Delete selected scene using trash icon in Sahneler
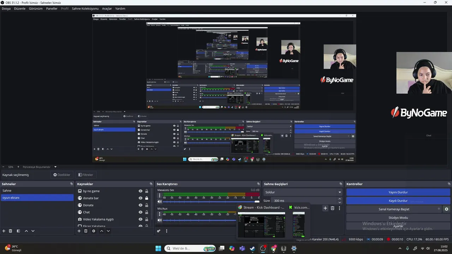 [x=11, y=231]
